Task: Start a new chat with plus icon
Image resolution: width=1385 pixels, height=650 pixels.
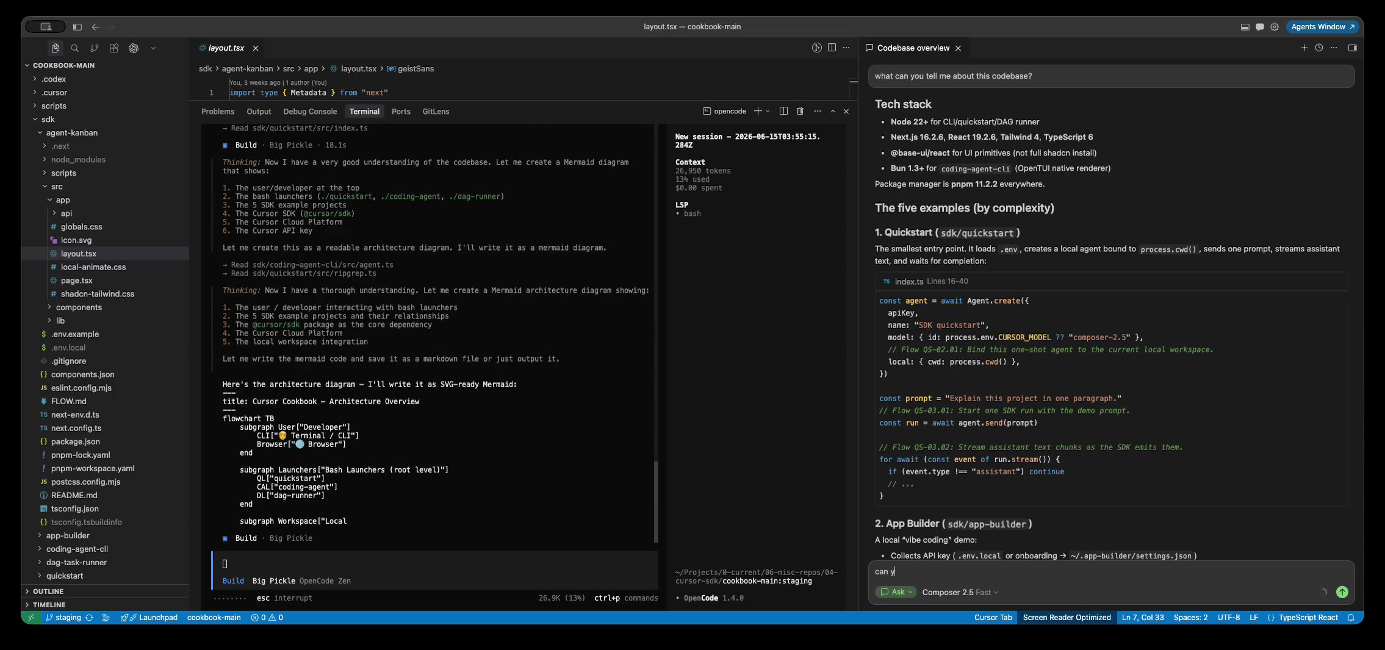Action: (x=1304, y=48)
